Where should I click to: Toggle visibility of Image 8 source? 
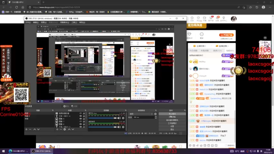tap(80, 119)
